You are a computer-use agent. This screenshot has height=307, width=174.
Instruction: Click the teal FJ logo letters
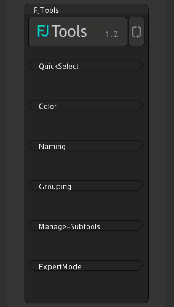tap(43, 31)
